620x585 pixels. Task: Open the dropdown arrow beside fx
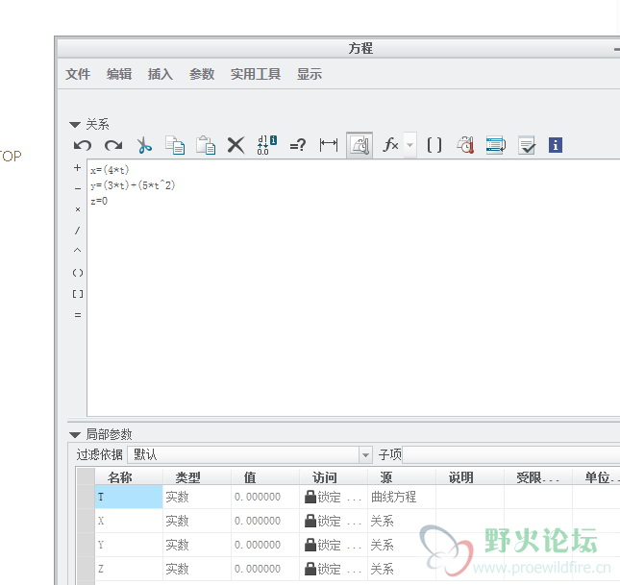click(410, 145)
